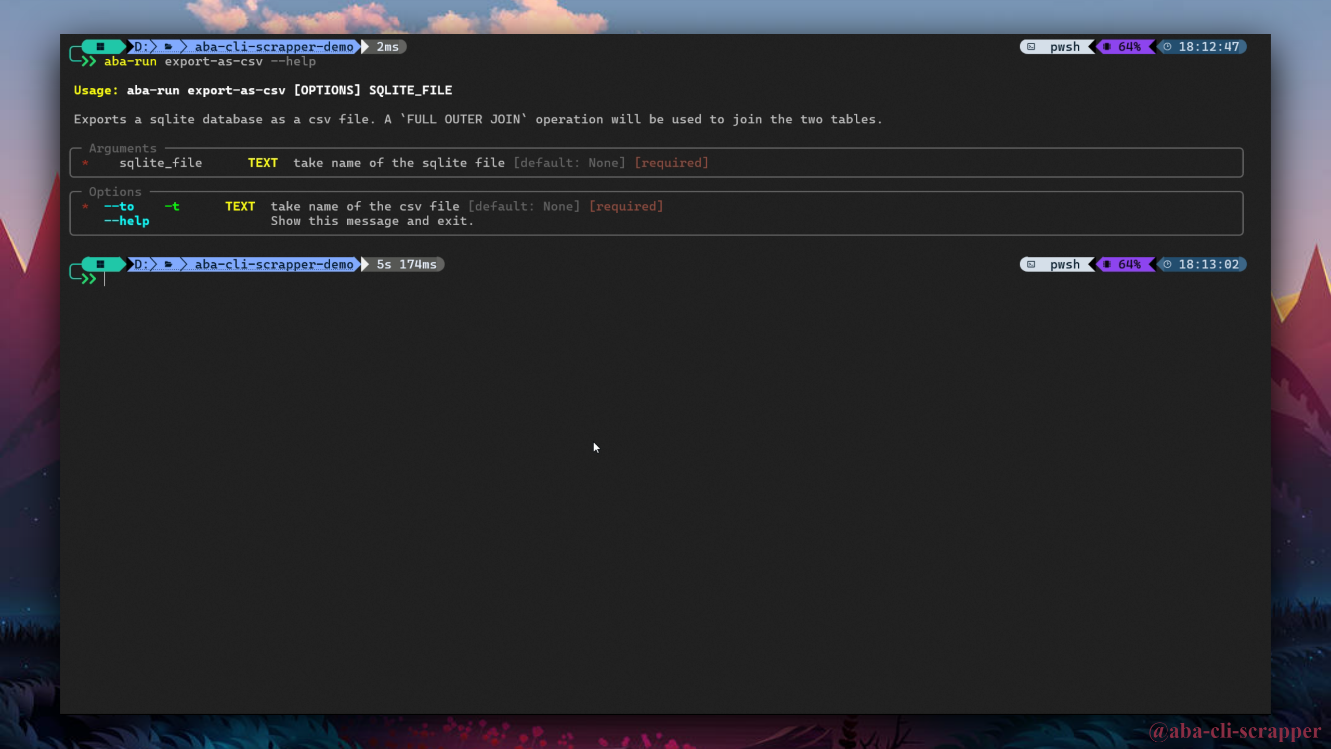Click the terminal icon beside pwsh at top right

tap(1031, 46)
